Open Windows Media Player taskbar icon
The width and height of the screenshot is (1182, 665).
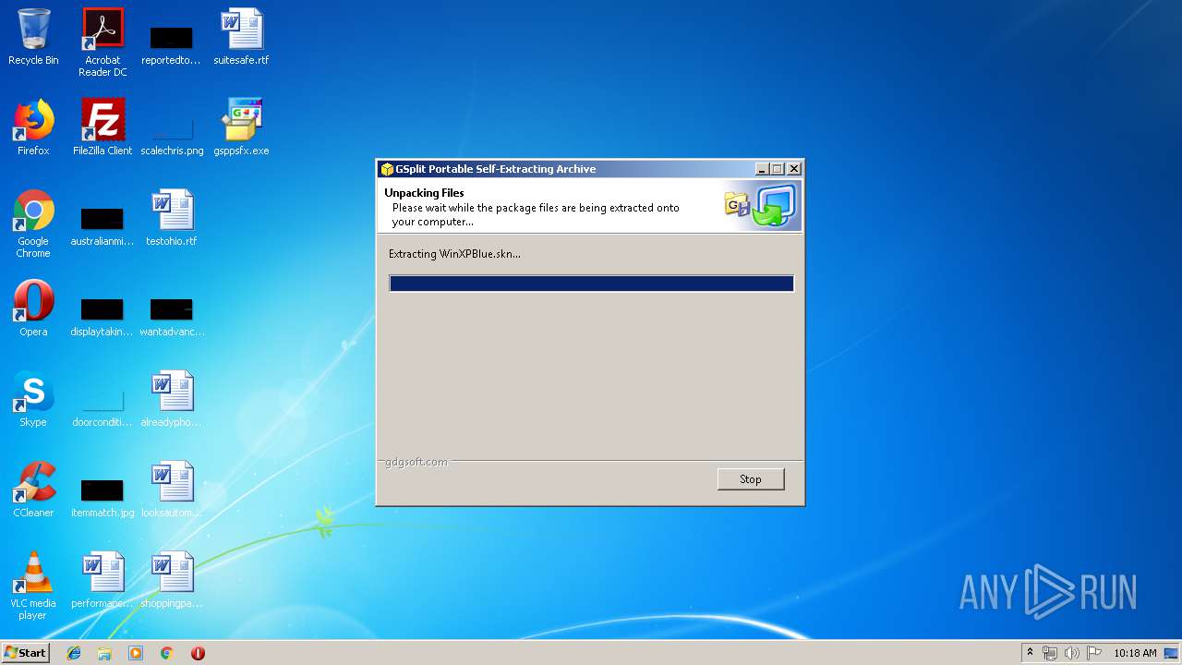click(x=136, y=653)
